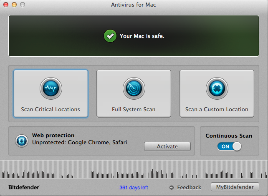Start scan via Scan Critical Locations label
The width and height of the screenshot is (268, 196).
coord(51,109)
